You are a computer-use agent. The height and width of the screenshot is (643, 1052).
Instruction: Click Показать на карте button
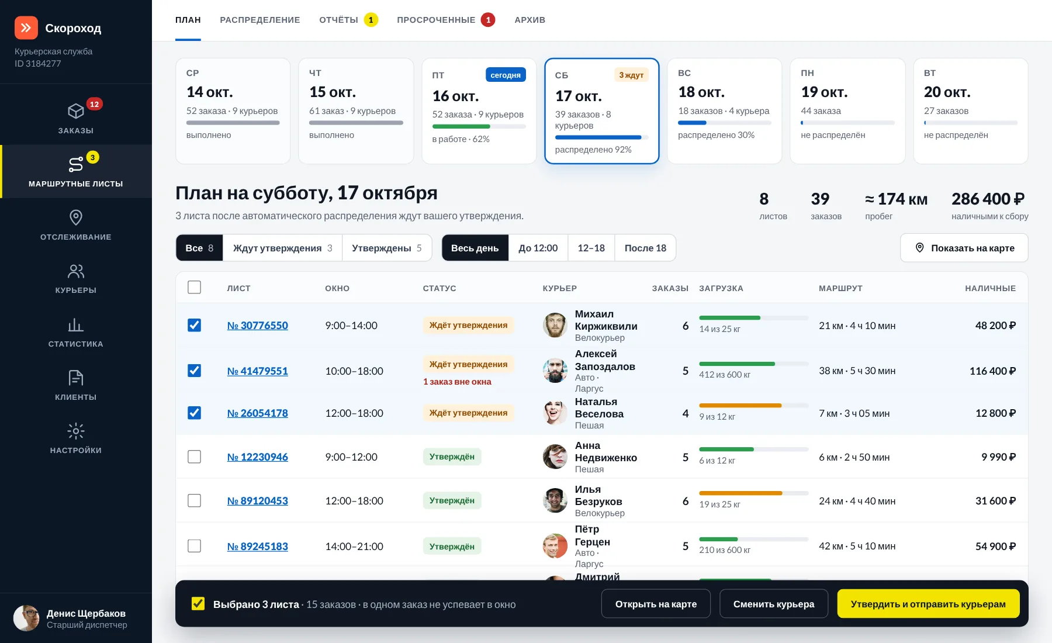point(964,248)
